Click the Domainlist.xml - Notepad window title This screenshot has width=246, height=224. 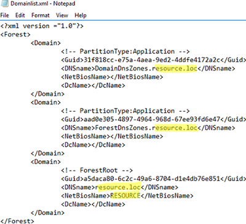click(x=43, y=4)
